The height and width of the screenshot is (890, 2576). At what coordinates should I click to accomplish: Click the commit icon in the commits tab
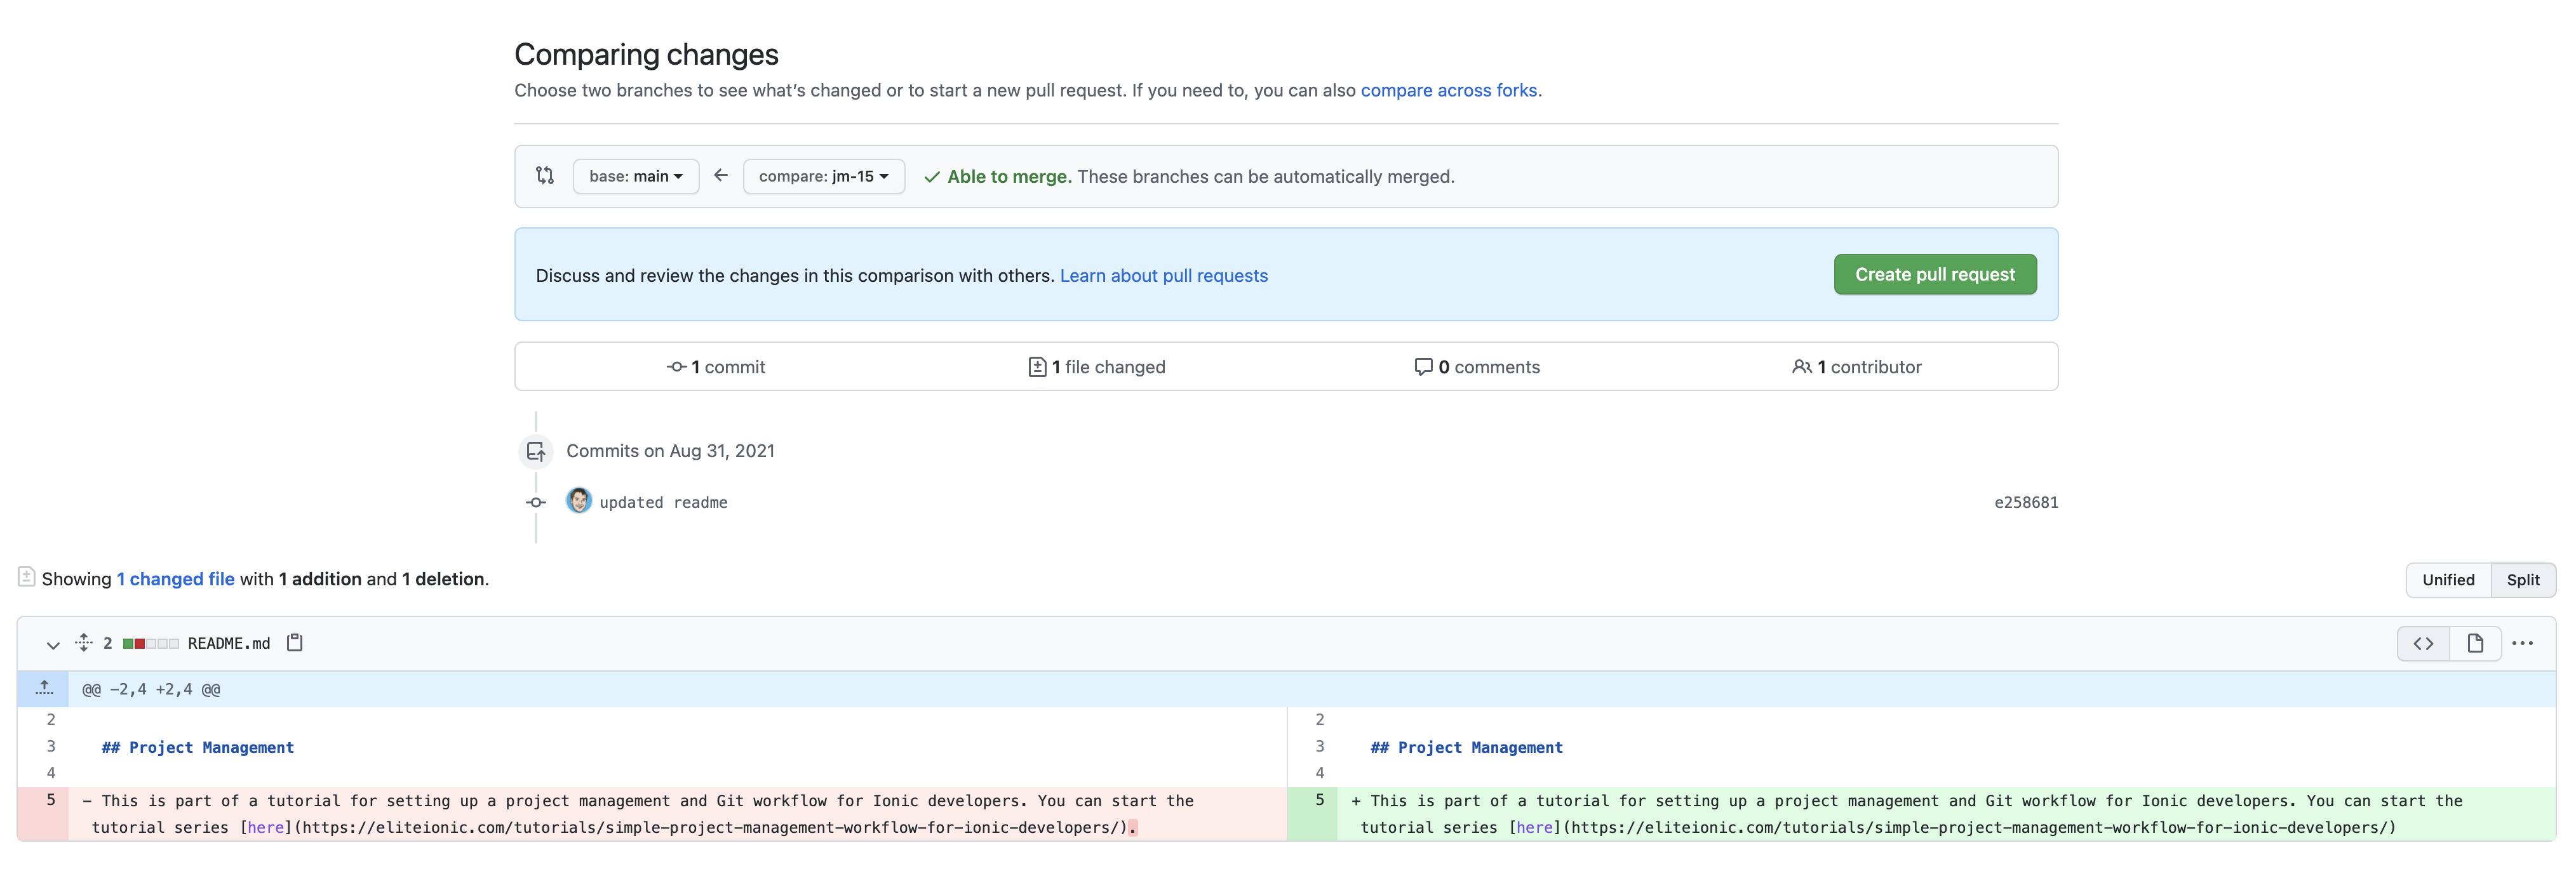point(676,367)
